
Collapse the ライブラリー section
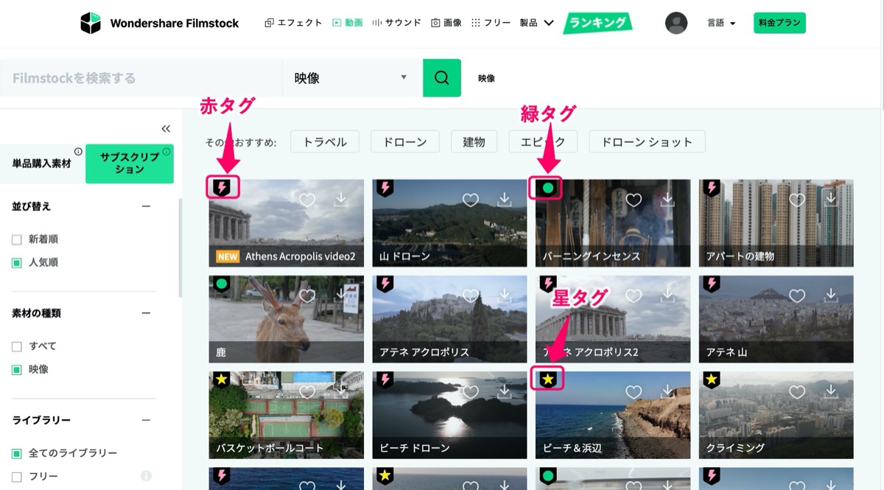[x=146, y=420]
